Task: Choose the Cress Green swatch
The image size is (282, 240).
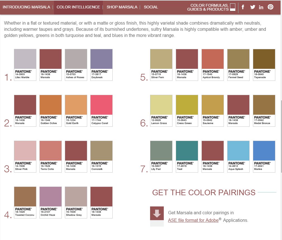Action: click(187, 111)
